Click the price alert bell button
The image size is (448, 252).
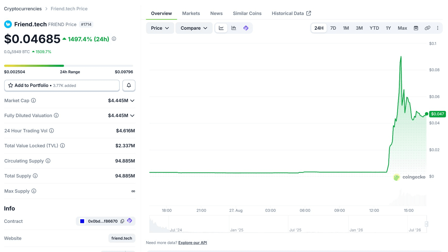pos(129,85)
